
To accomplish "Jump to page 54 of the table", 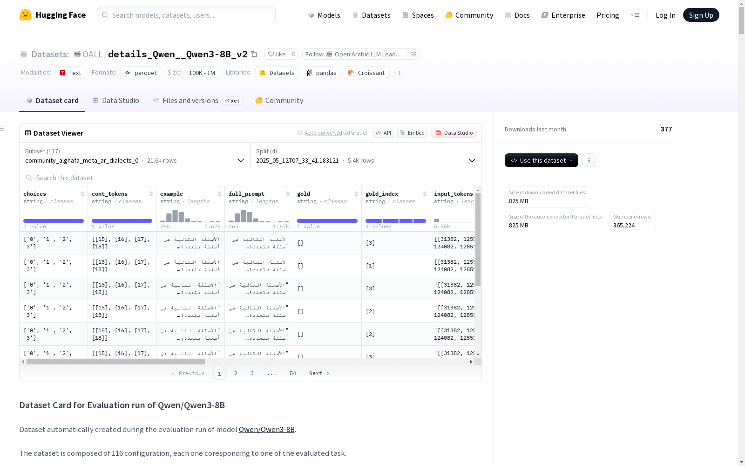I will (293, 373).
